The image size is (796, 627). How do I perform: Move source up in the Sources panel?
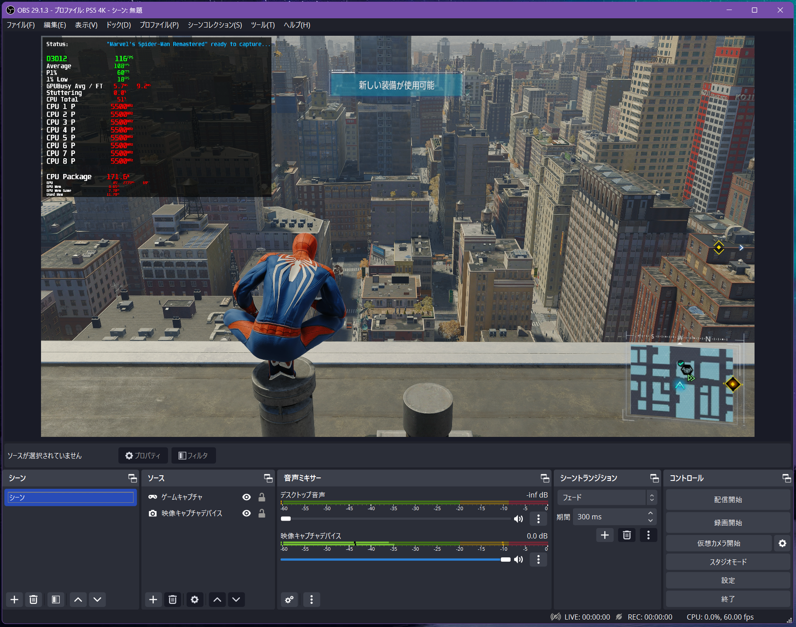pyautogui.click(x=217, y=600)
